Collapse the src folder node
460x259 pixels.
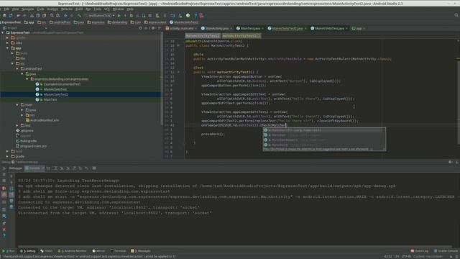pos(12,63)
